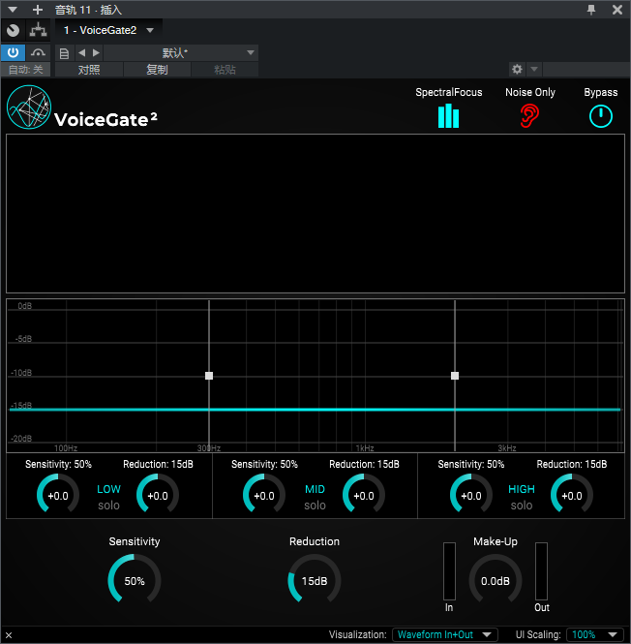Toggle the plugin power activation button

coord(14,52)
